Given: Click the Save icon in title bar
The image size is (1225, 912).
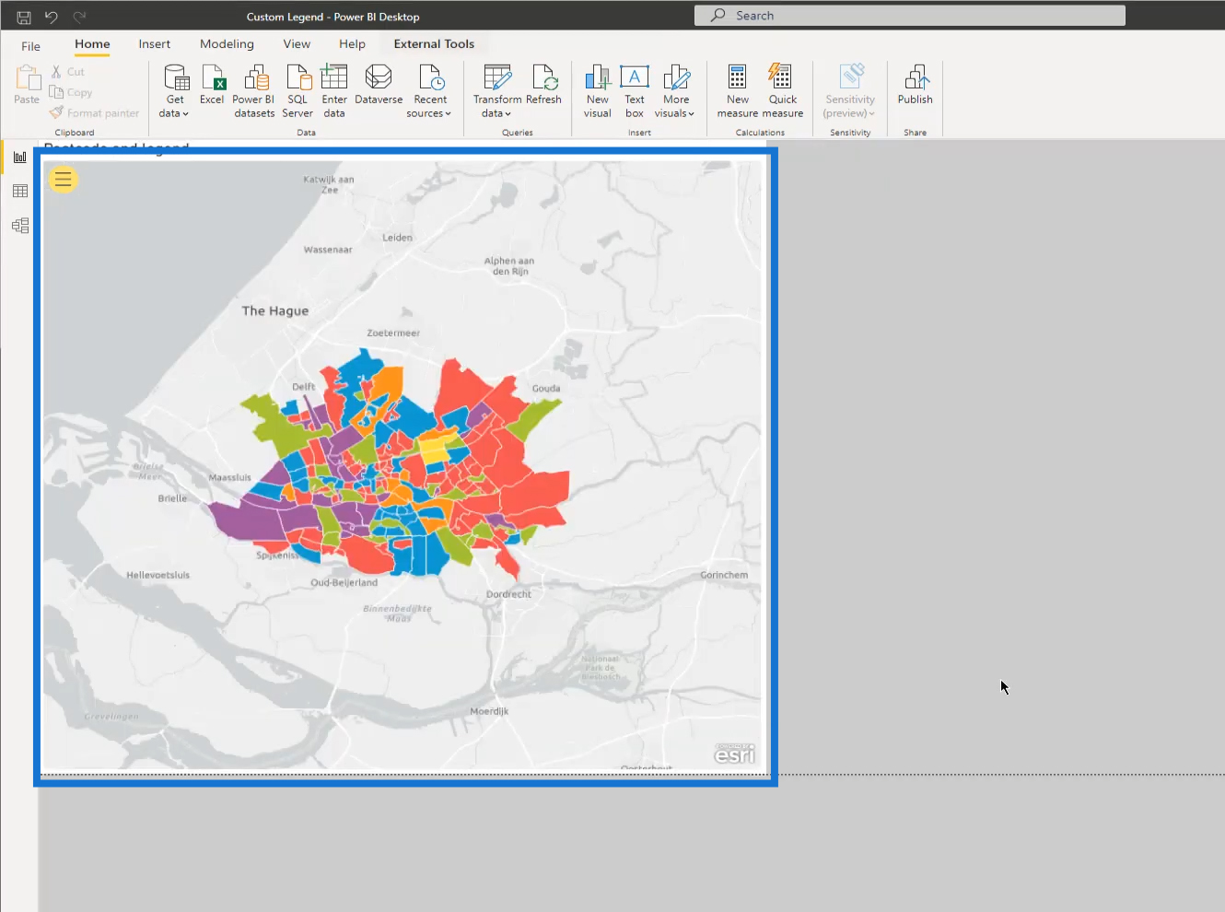Looking at the screenshot, I should coord(24,17).
